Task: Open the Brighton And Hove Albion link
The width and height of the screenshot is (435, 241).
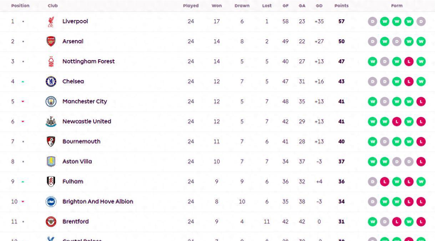Action: pos(98,202)
